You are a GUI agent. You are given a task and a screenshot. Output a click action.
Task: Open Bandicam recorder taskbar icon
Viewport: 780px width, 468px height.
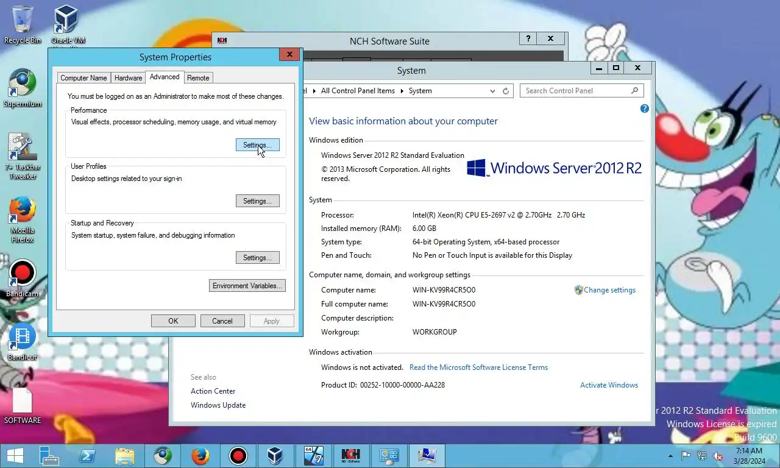(x=238, y=456)
